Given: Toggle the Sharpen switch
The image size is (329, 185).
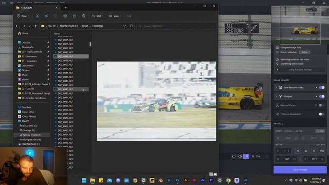Looking at the screenshot, I should coord(322,97).
